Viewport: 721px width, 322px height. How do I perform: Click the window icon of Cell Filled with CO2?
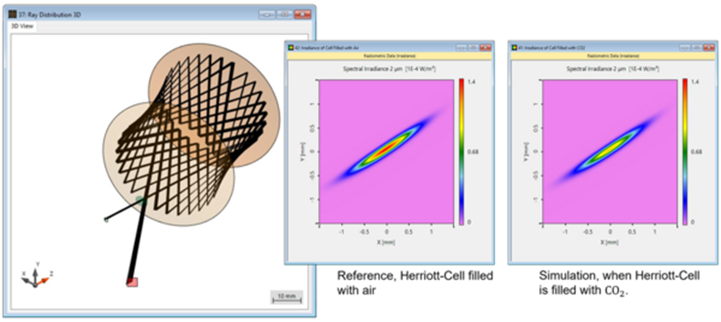click(x=514, y=48)
